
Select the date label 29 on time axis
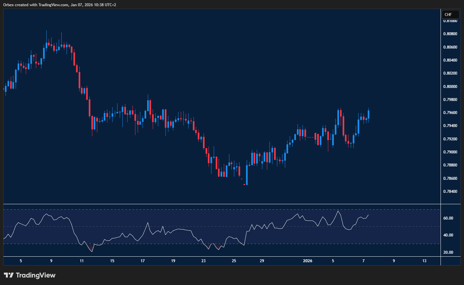point(261,261)
